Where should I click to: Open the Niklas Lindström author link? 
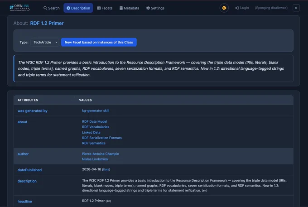tap(95, 159)
